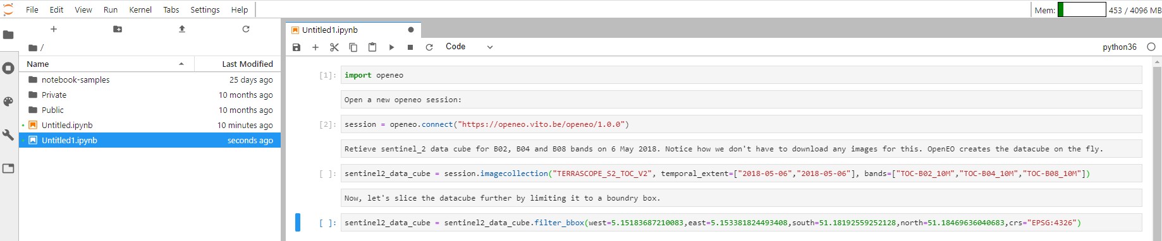Click the memory usage bar
The width and height of the screenshot is (1162, 241).
pyautogui.click(x=1082, y=9)
